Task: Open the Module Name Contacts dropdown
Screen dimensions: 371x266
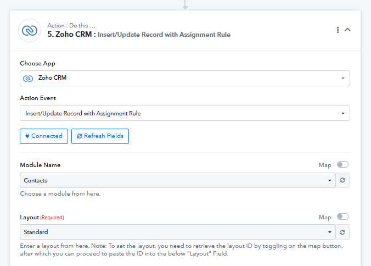Action: (x=177, y=180)
